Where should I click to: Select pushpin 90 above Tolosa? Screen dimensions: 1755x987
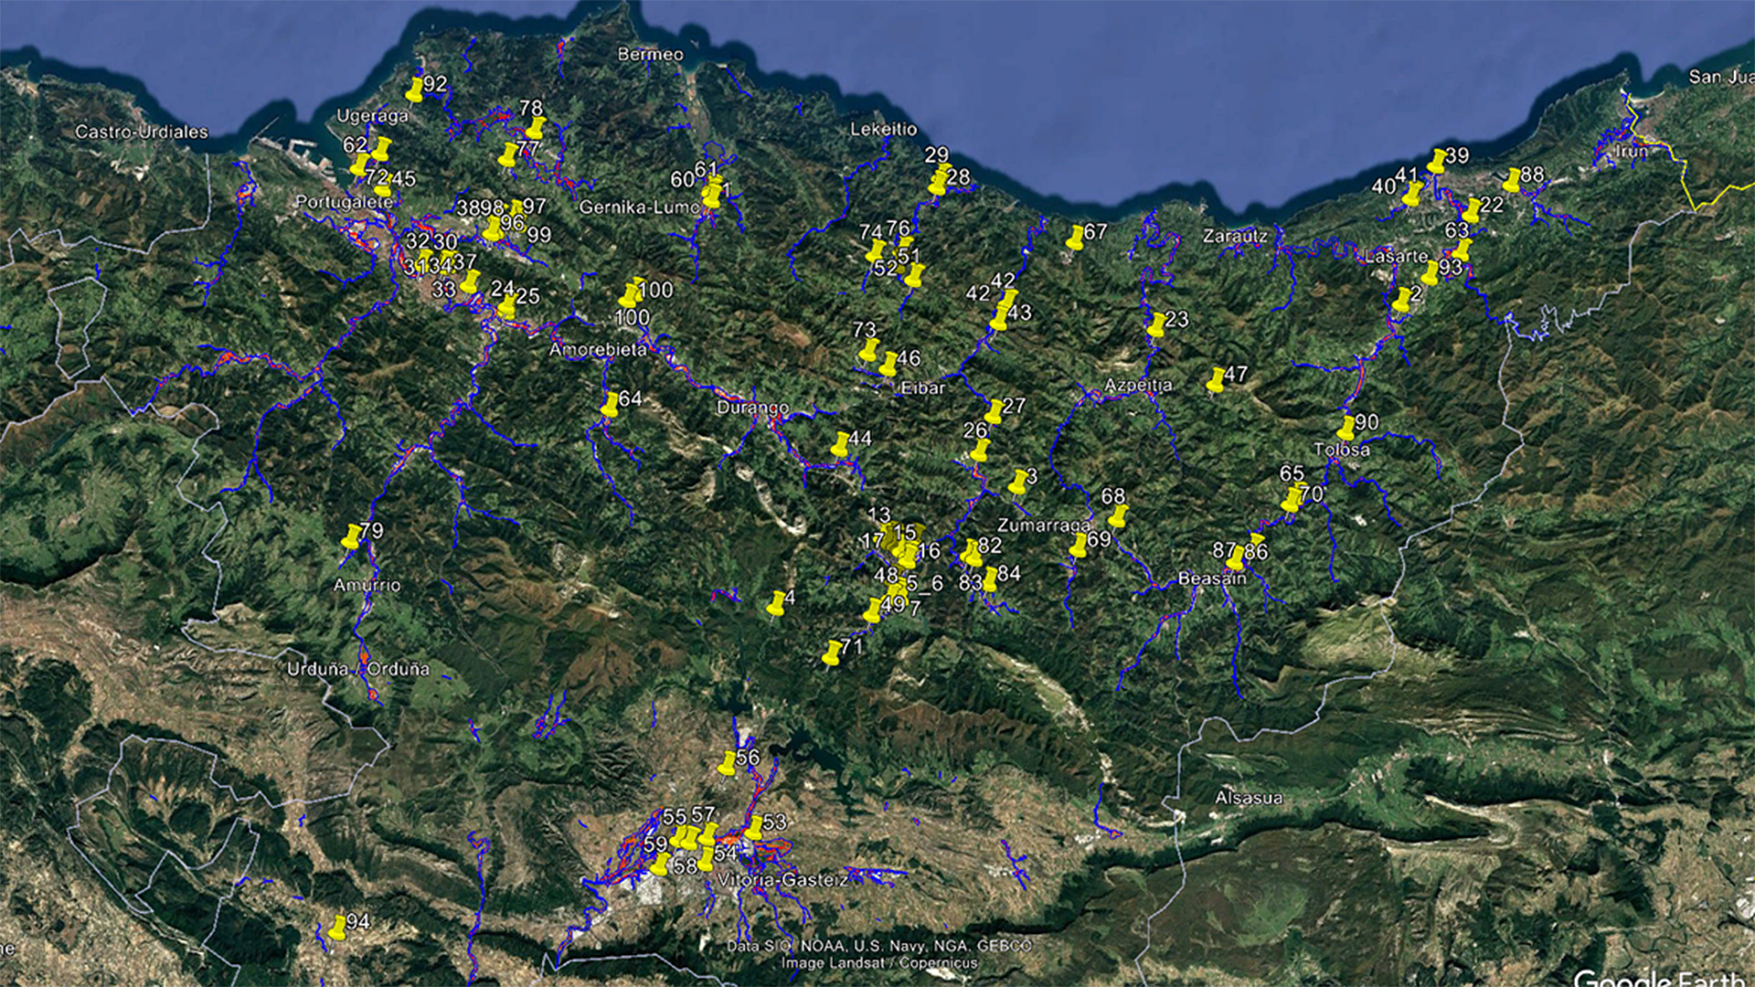click(x=1346, y=428)
